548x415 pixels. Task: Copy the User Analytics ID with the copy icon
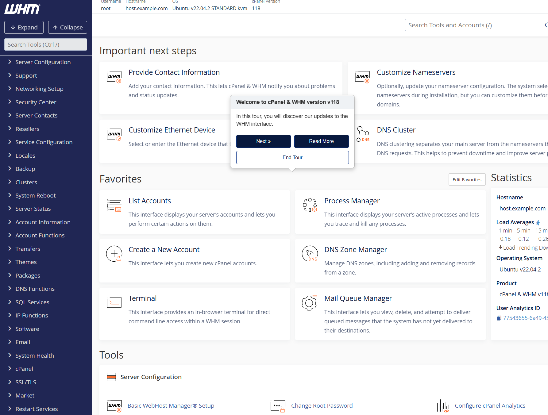[x=499, y=318]
